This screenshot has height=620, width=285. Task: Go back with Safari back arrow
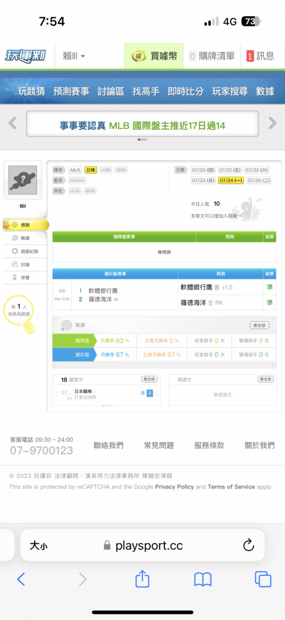point(21,579)
